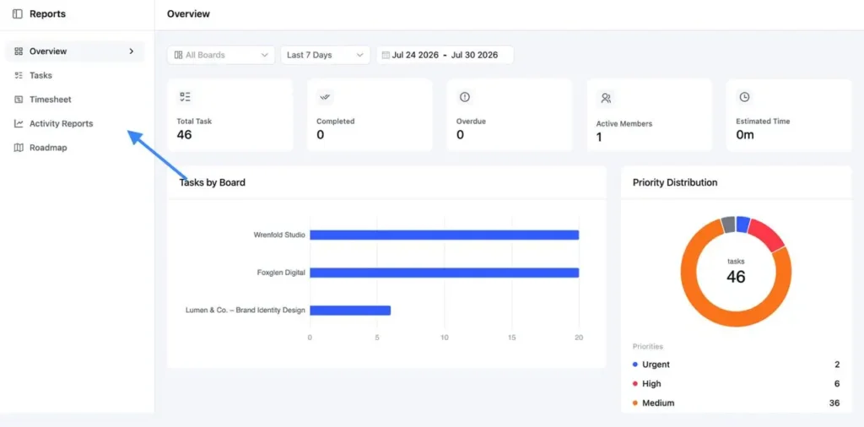The image size is (864, 427).
Task: Click the boards icon in All Boards filter
Action: [178, 55]
